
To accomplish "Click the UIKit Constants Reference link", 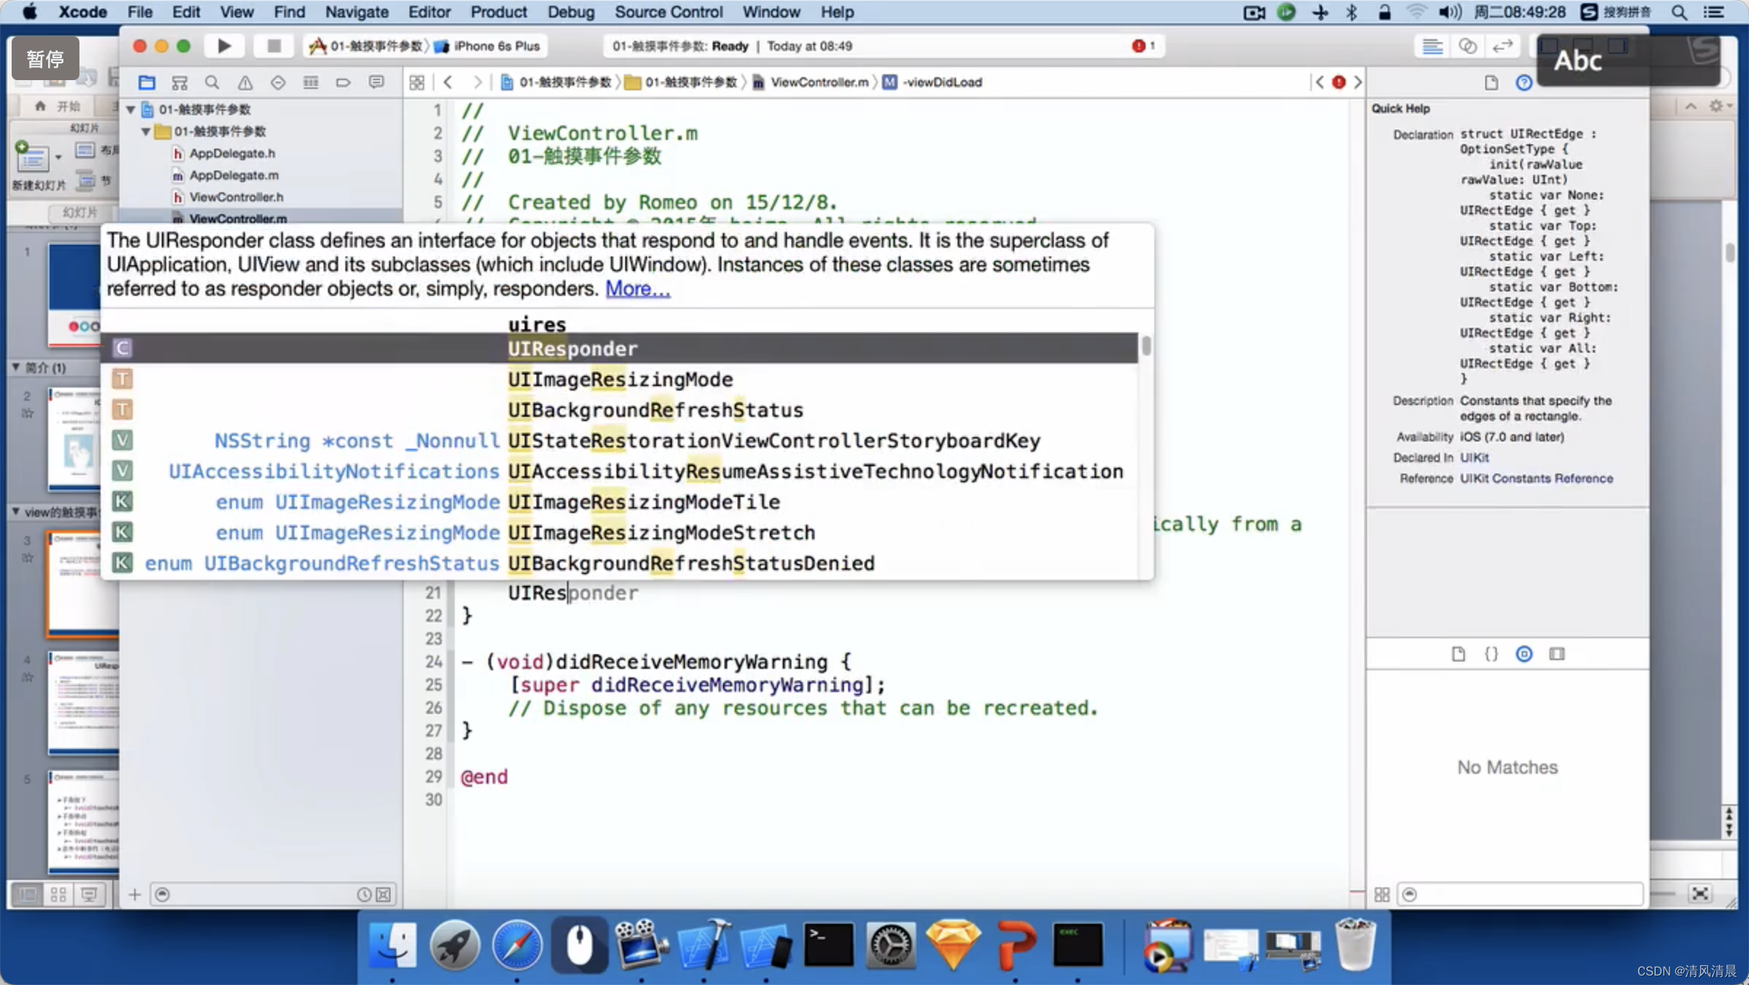I will tap(1538, 478).
